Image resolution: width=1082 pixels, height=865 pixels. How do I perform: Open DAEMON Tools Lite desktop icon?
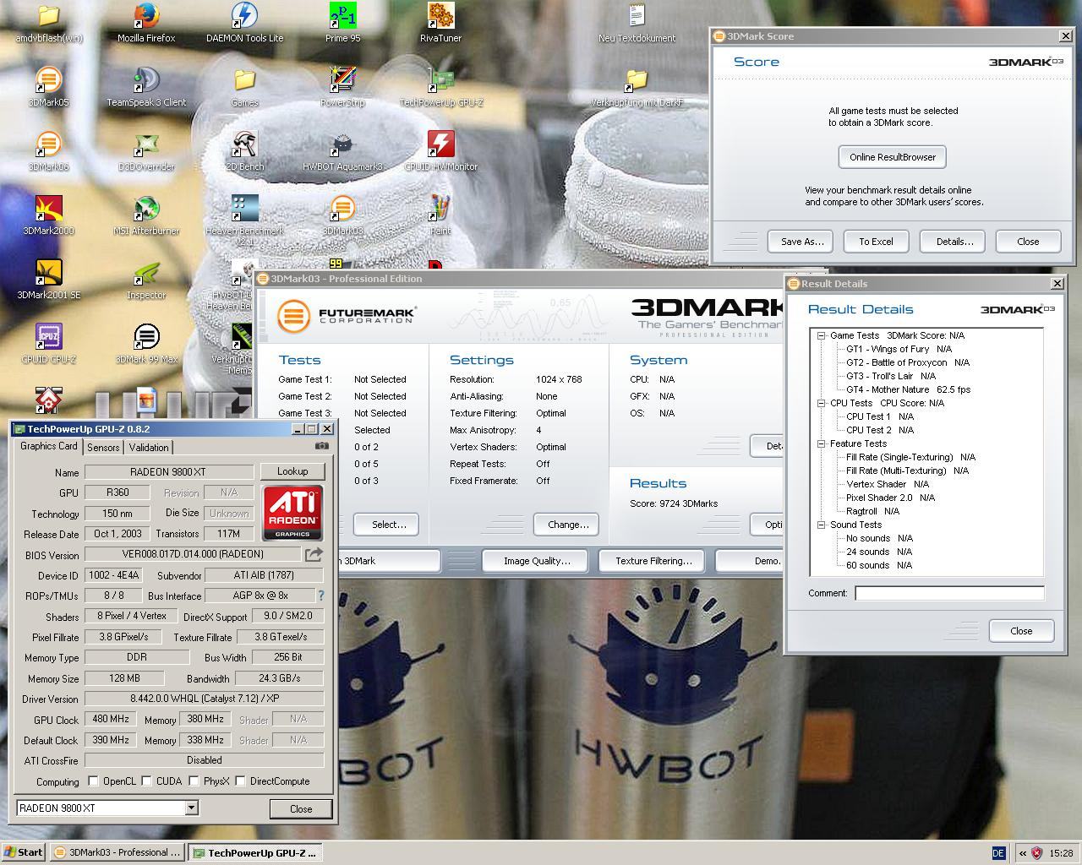pyautogui.click(x=244, y=23)
